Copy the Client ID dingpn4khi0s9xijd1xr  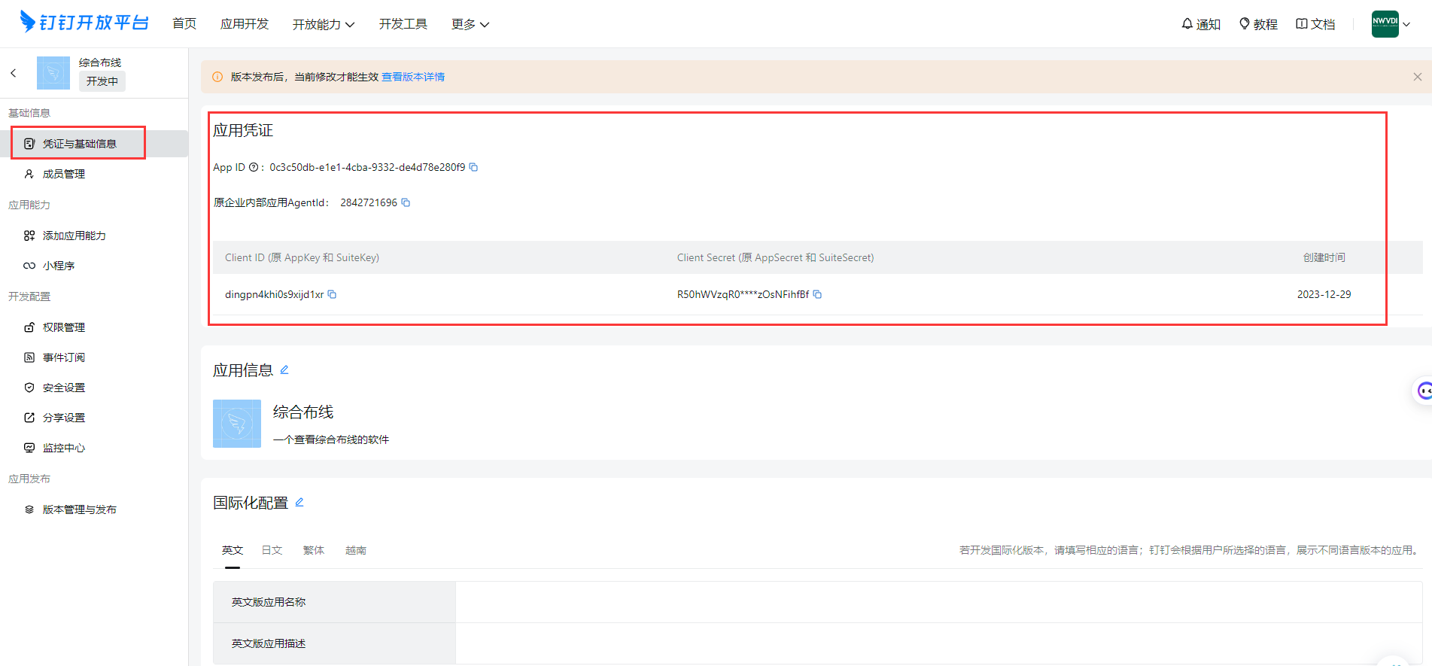click(x=332, y=294)
